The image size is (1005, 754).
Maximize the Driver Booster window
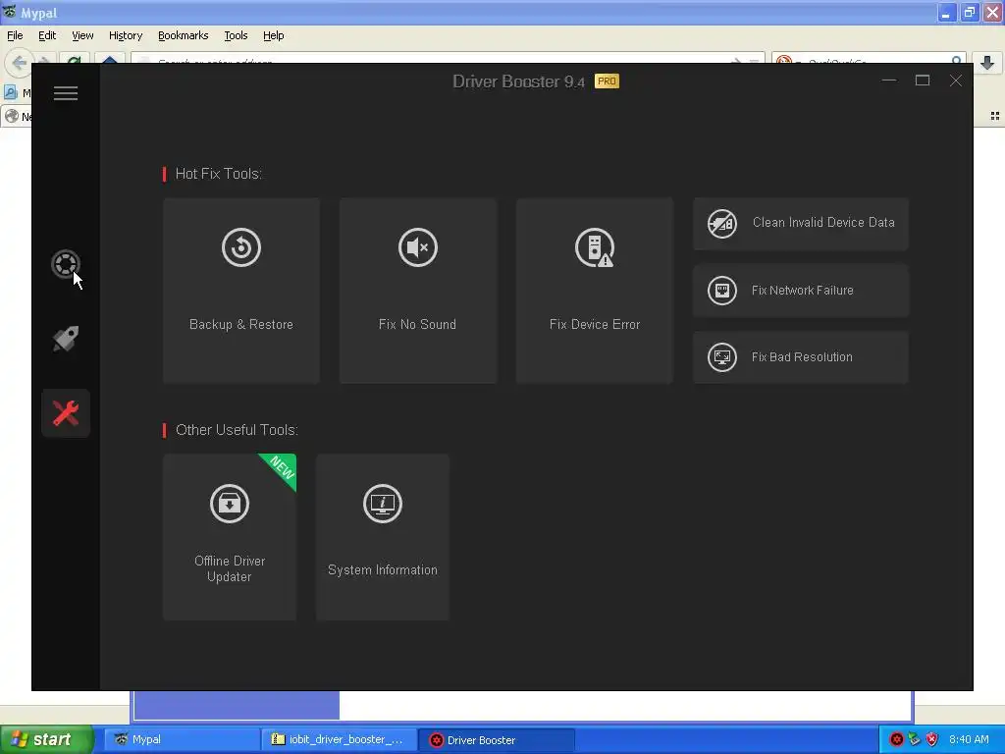point(923,81)
